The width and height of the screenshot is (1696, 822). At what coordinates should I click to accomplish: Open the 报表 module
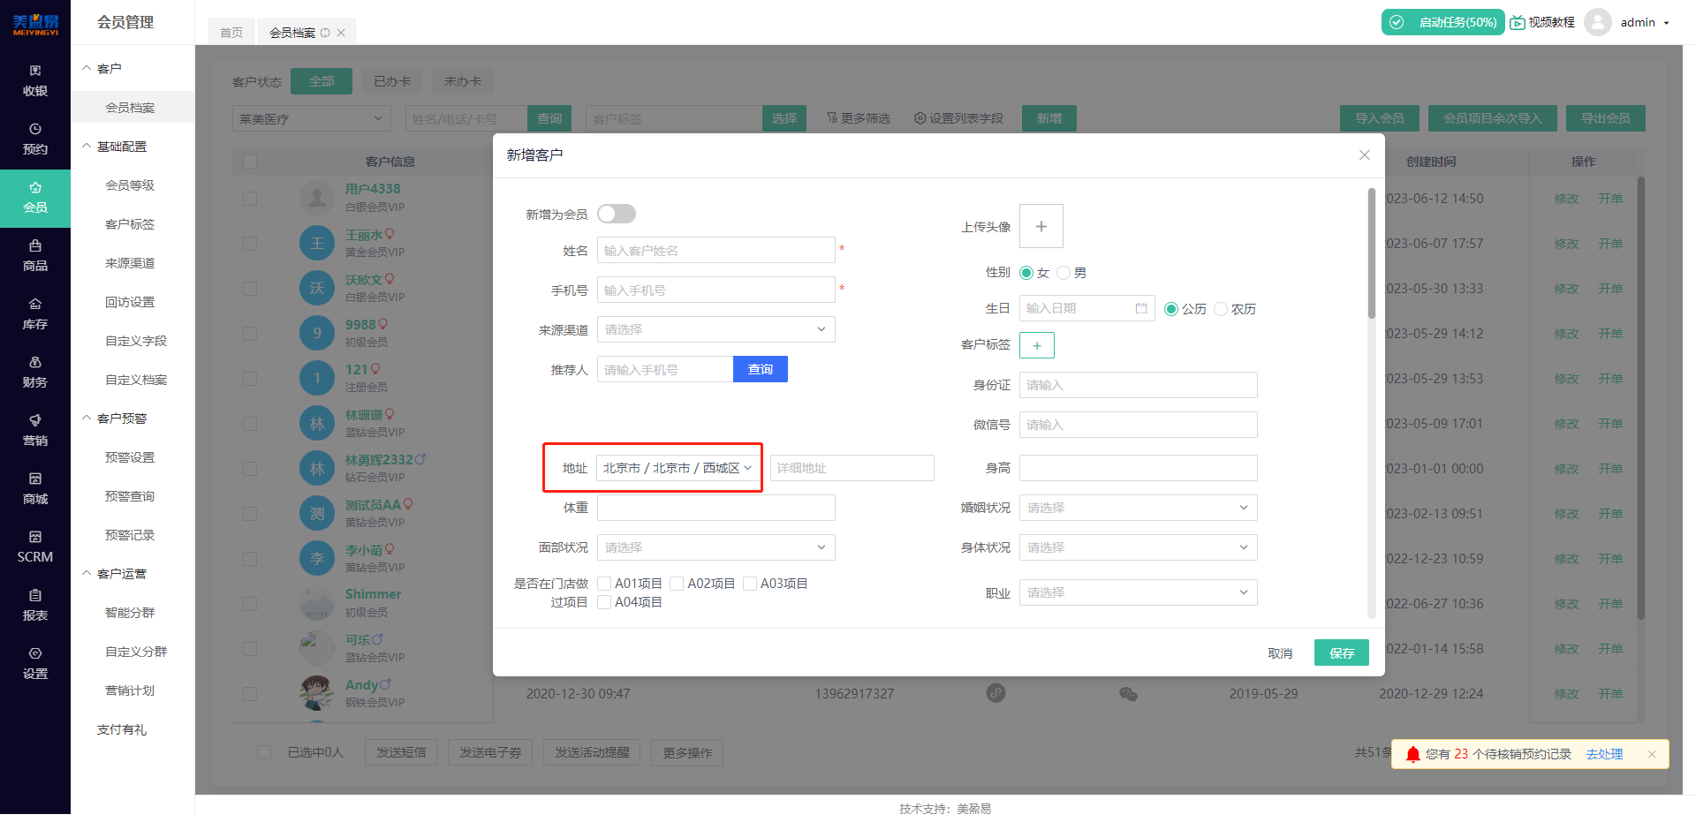pos(35,606)
